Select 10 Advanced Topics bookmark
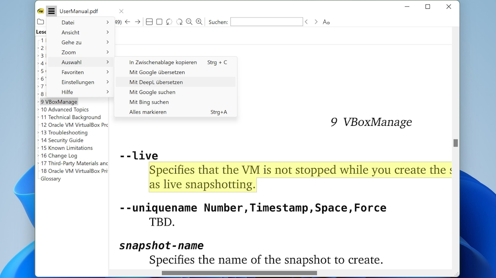The image size is (496, 278). tap(64, 109)
